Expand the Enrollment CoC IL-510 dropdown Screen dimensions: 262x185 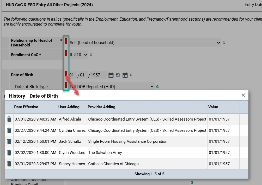[x=79, y=55]
